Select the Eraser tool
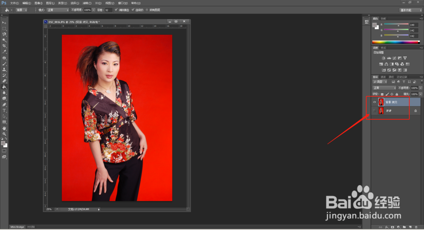Viewport: 424px width, 230px height. pos(4,81)
